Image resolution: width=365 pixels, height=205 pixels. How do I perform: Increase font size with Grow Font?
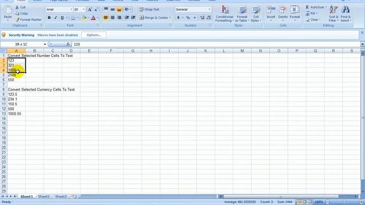pos(90,10)
